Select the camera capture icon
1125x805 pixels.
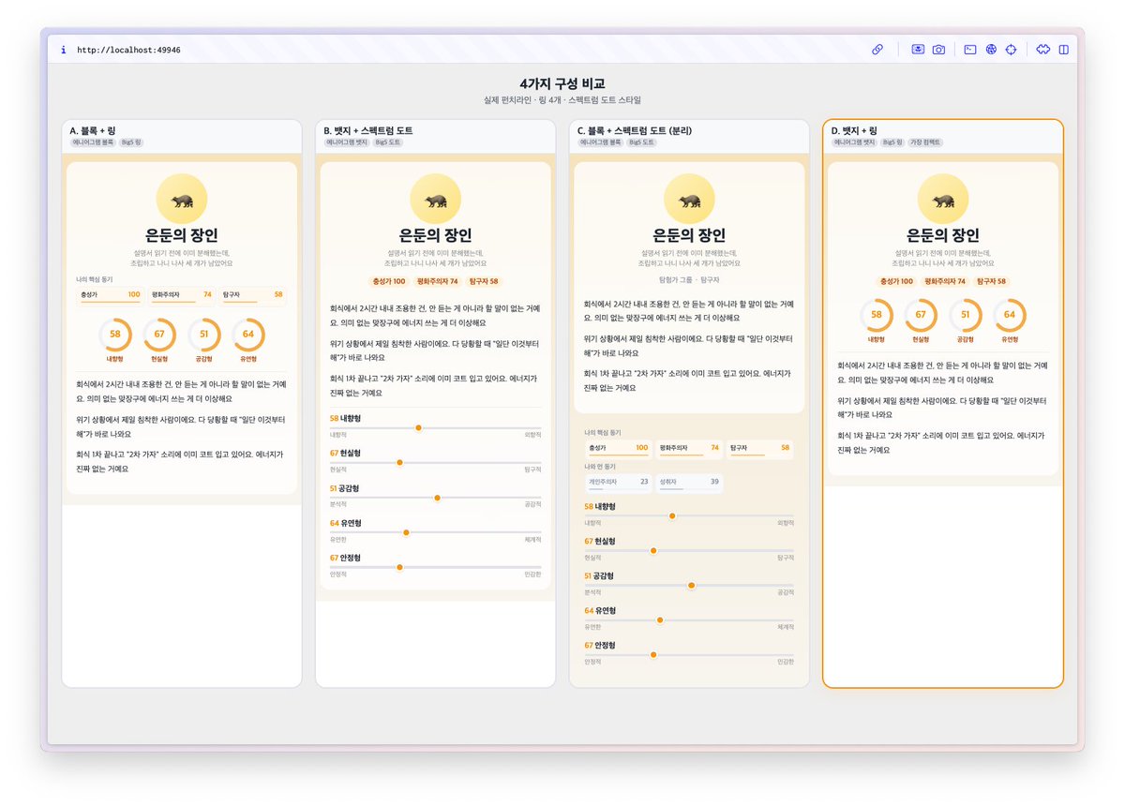click(938, 49)
